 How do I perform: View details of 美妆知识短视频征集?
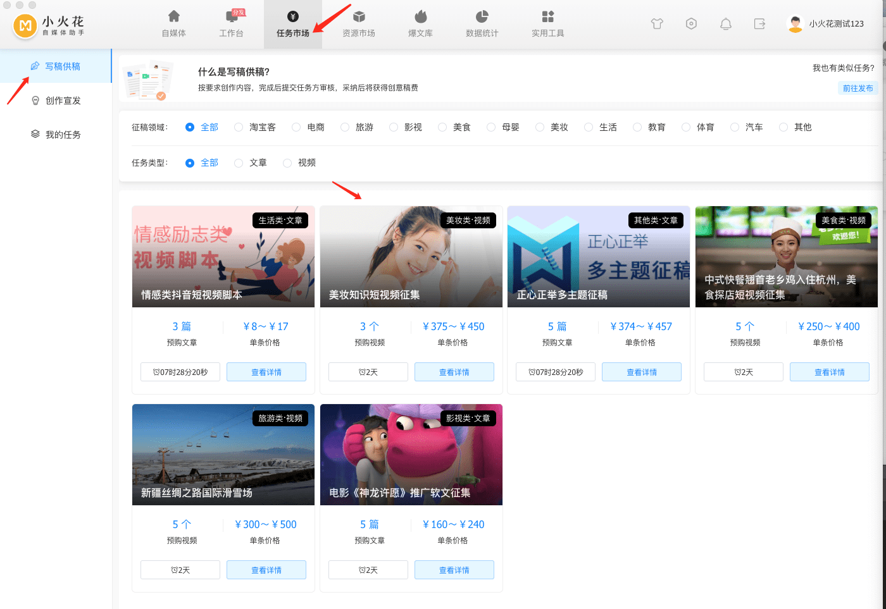454,372
